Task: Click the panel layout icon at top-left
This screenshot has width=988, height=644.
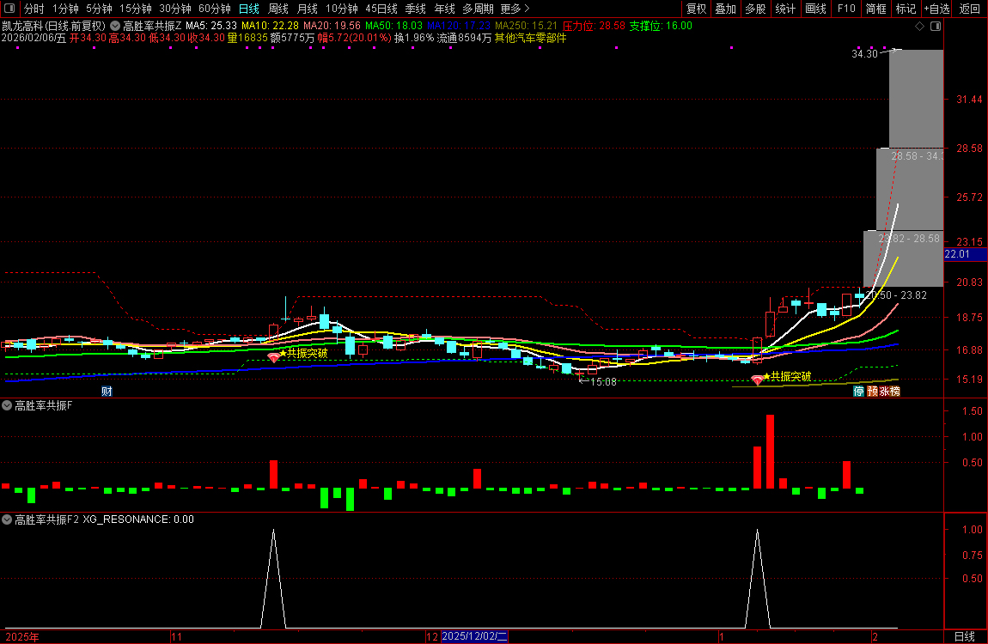Action: point(9,9)
